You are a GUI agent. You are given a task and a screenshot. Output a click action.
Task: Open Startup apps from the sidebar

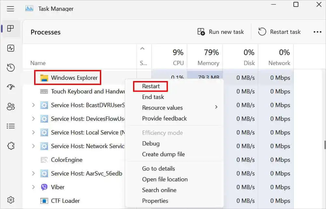tap(11, 87)
